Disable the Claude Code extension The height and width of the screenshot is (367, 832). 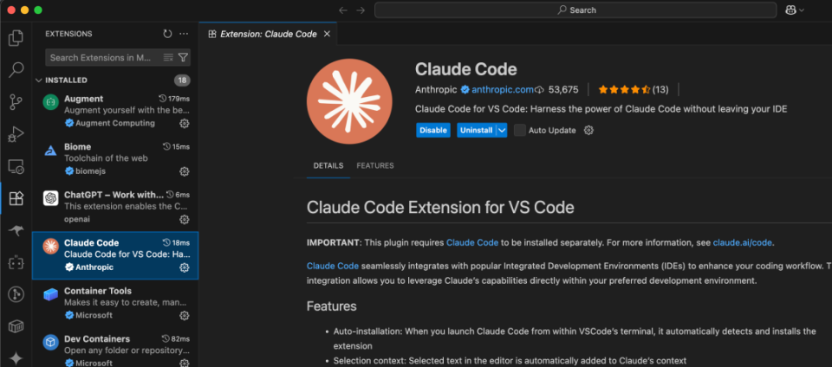[433, 130]
